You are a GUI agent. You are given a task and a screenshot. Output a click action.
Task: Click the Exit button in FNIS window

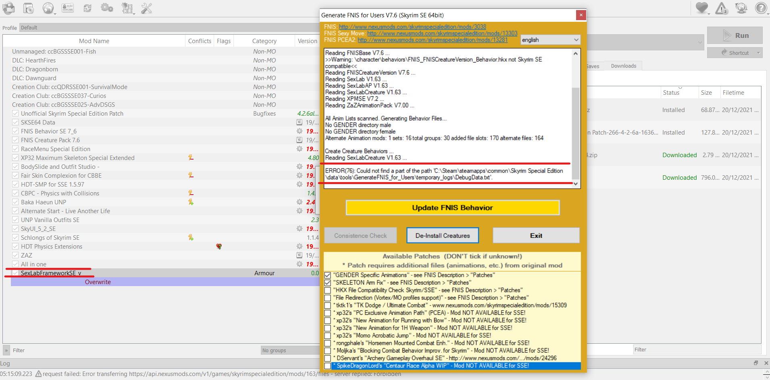[x=536, y=236]
